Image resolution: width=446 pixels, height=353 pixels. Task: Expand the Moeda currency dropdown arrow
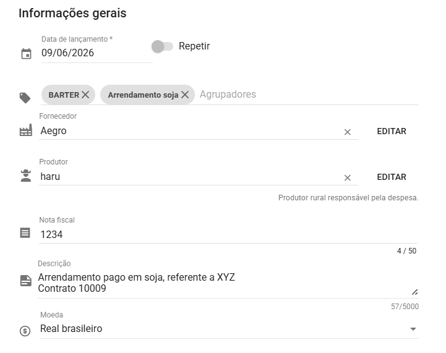(x=413, y=329)
